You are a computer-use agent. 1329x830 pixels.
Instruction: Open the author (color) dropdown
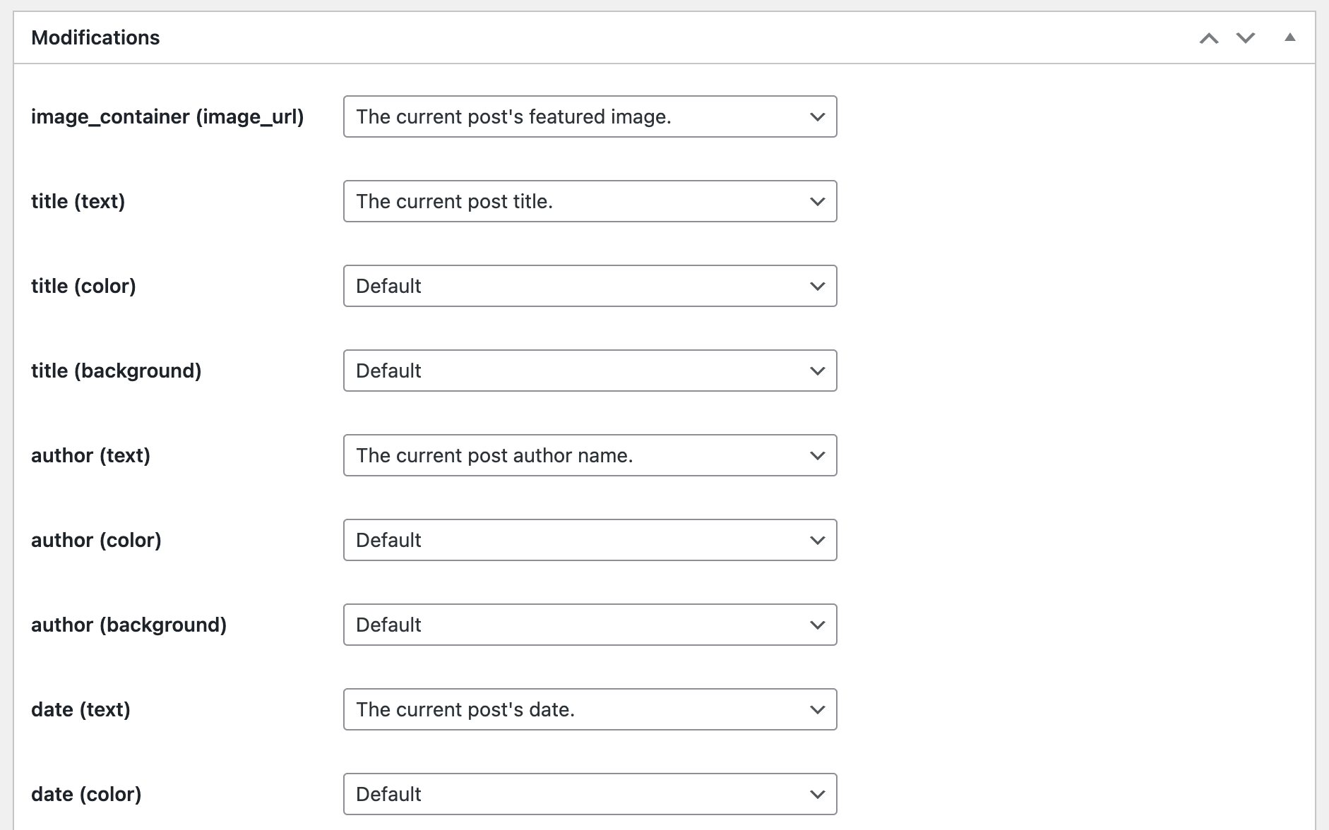point(590,540)
